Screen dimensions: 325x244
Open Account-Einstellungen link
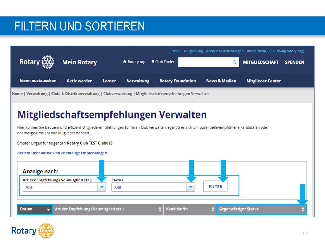225,51
